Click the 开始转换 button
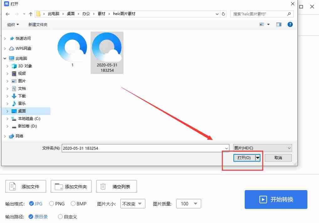Image resolution: width=319 pixels, height=223 pixels. tap(276, 200)
